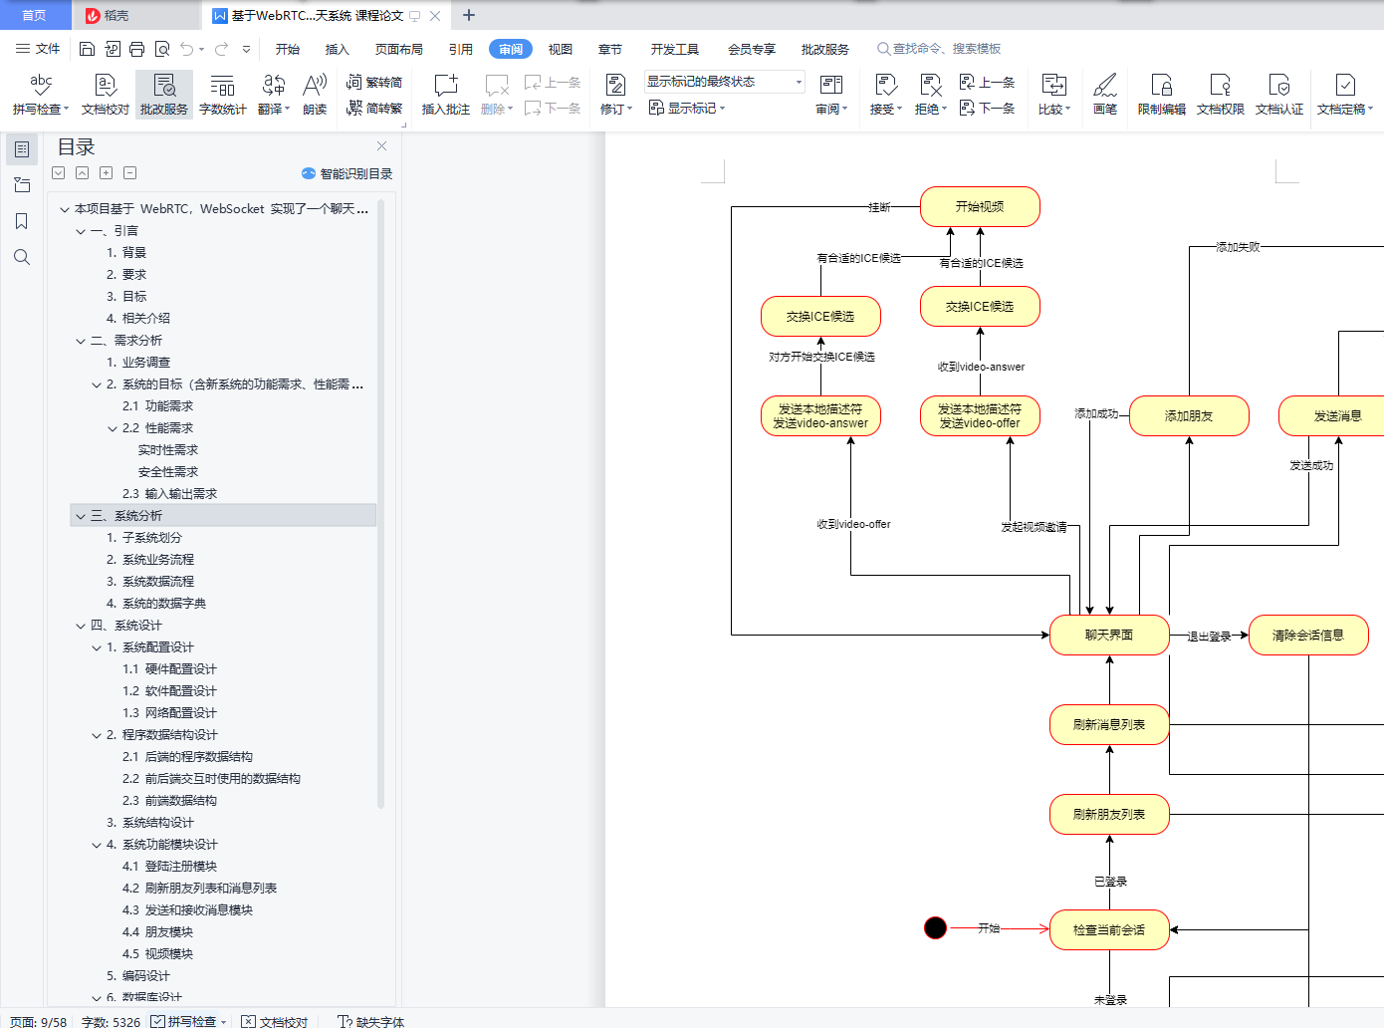This screenshot has width=1384, height=1028.
Task: Click 智能识别目录 link
Action: click(x=347, y=173)
